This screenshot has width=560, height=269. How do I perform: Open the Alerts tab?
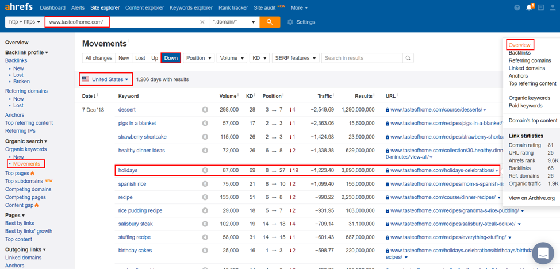click(78, 7)
